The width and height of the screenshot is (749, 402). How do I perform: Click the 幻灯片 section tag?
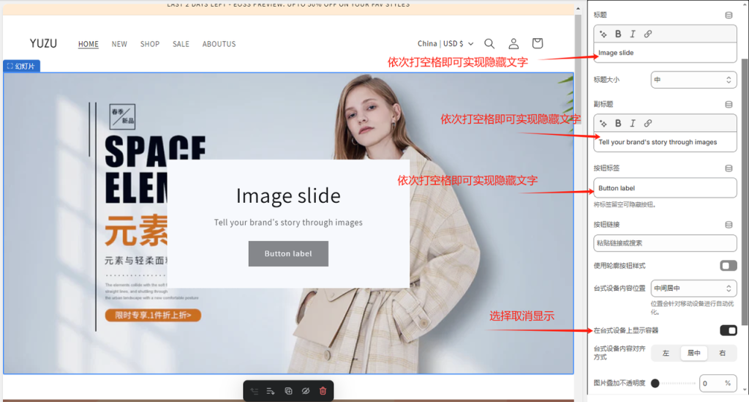[21, 66]
